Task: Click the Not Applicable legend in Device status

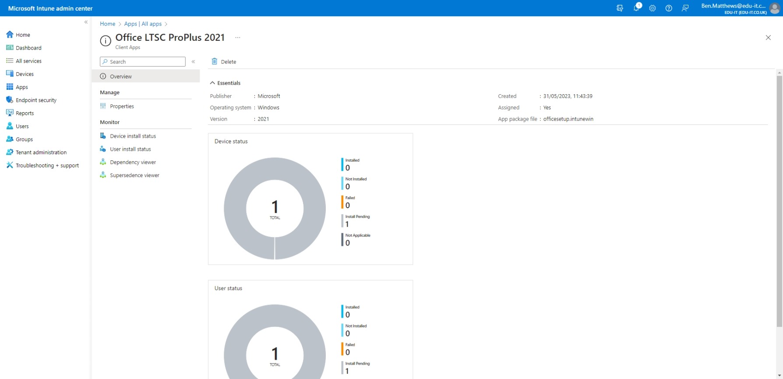Action: (358, 235)
